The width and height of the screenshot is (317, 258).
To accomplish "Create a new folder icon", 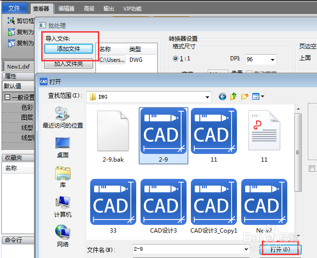I will (245, 97).
